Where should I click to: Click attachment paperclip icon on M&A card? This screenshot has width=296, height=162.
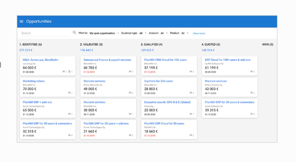[x=69, y=72]
